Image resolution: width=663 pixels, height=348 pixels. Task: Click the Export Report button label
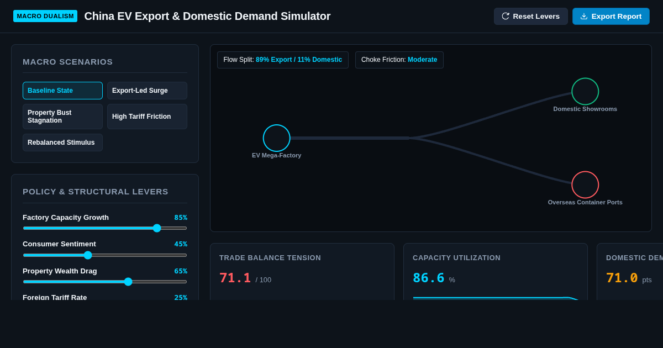(617, 16)
